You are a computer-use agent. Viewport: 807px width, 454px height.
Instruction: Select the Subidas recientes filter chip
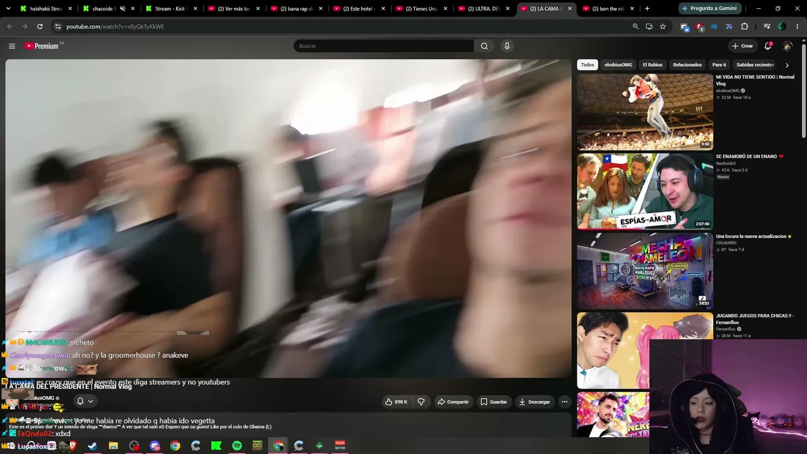(755, 65)
